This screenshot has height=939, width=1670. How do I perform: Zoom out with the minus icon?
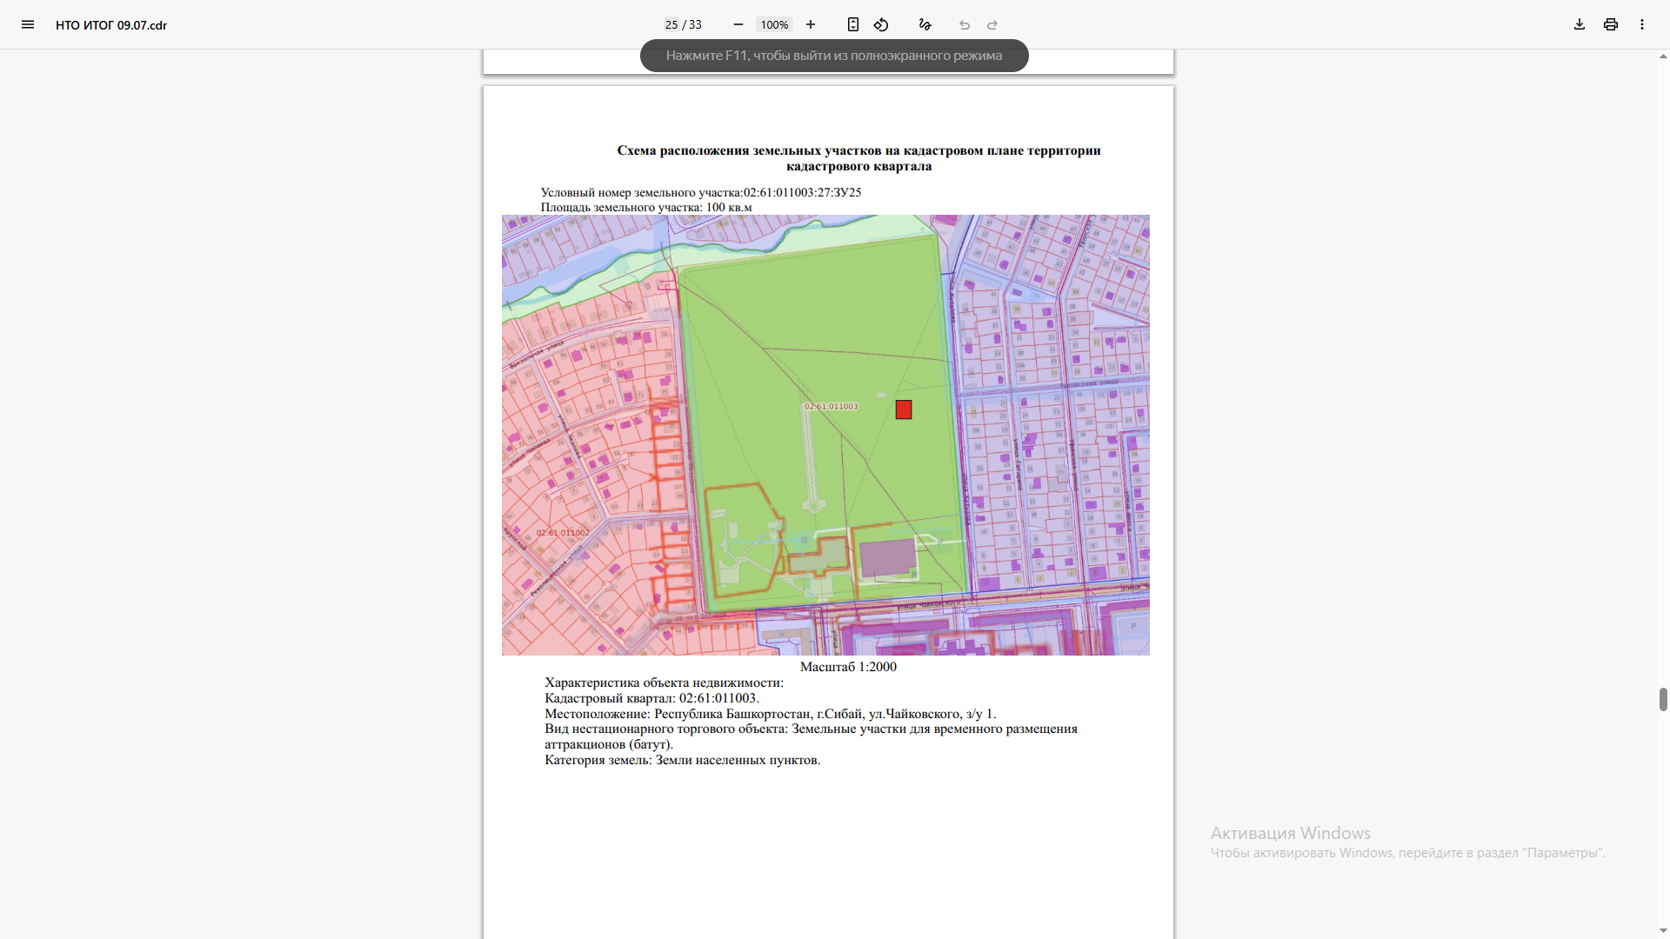click(x=738, y=24)
